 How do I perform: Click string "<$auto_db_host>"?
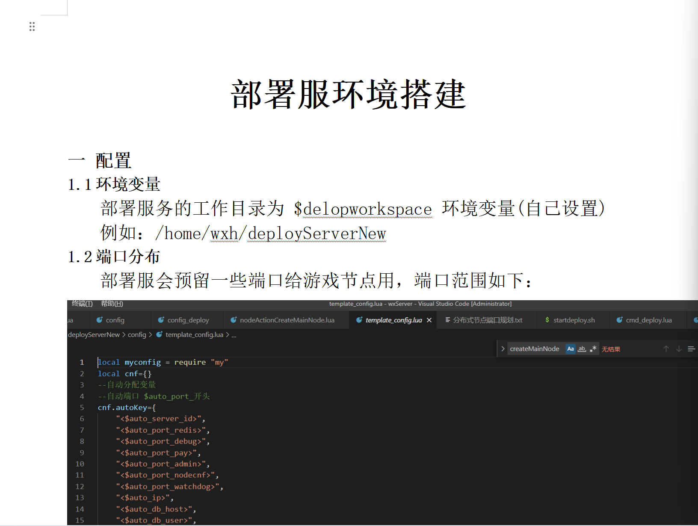point(154,509)
